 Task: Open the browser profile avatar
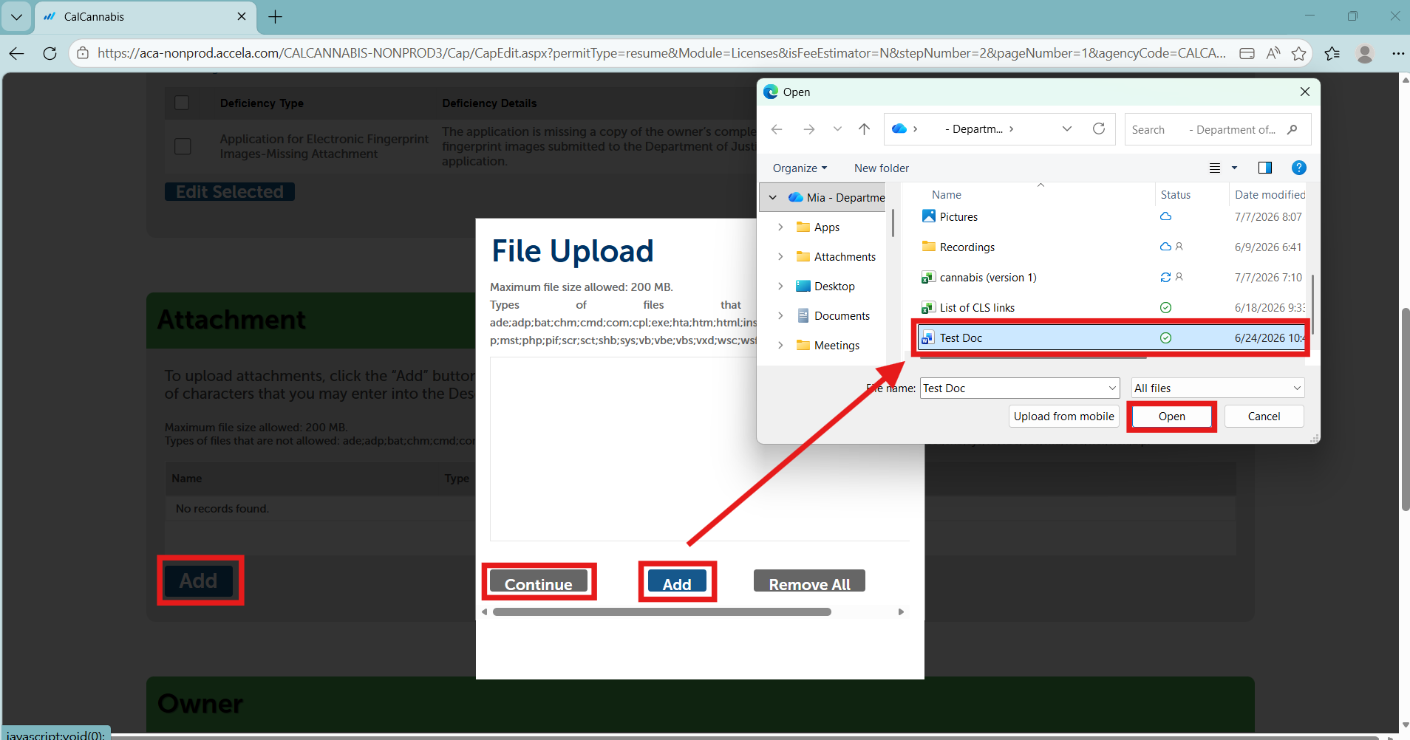pos(1365,53)
